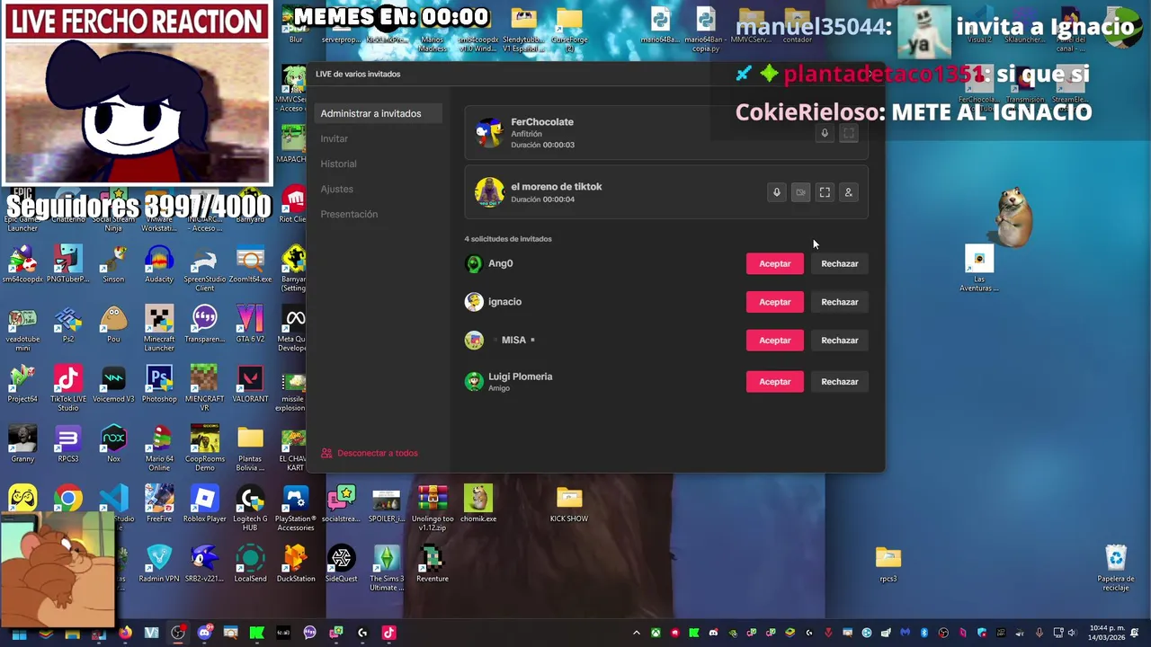1151x647 pixels.
Task: Open Nox desktop icon
Action: coord(113,444)
